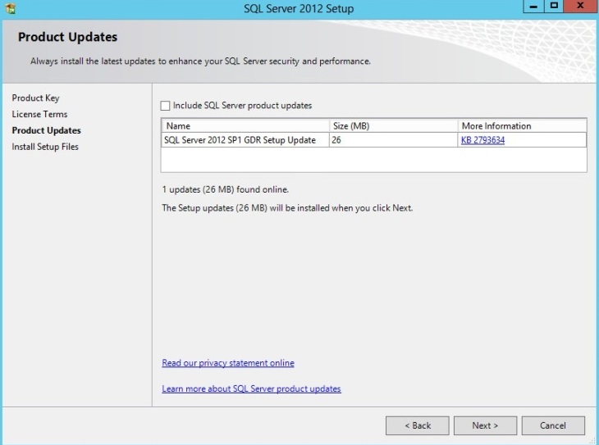This screenshot has width=599, height=445.
Task: Select the Install Setup Files step
Action: point(45,147)
